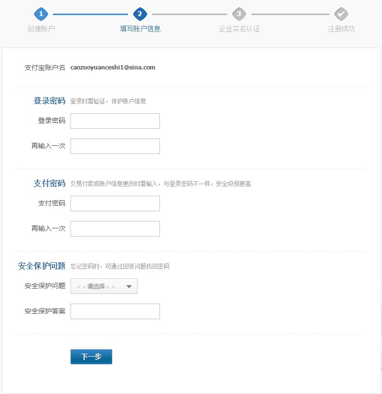
Task: Select the 注册成功 step label
Action: (x=341, y=29)
